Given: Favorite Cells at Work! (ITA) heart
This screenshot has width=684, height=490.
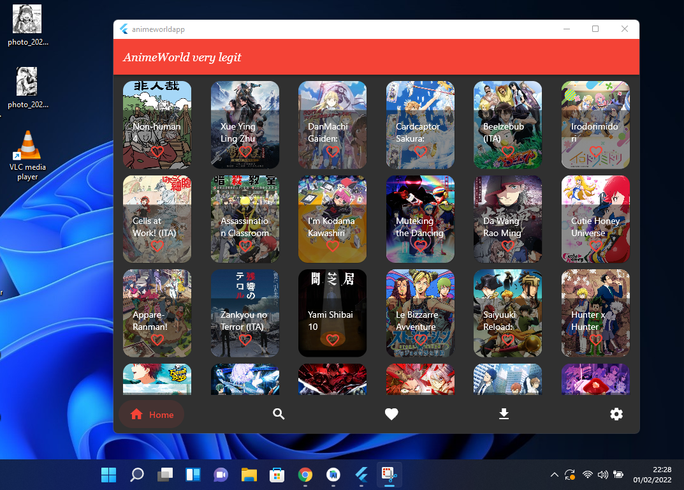Looking at the screenshot, I should pyautogui.click(x=157, y=246).
